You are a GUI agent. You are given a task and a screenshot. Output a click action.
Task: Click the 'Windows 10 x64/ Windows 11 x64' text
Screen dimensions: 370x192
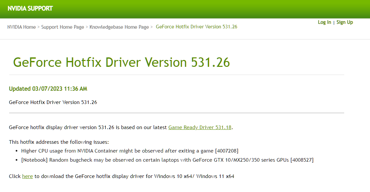click(x=194, y=176)
